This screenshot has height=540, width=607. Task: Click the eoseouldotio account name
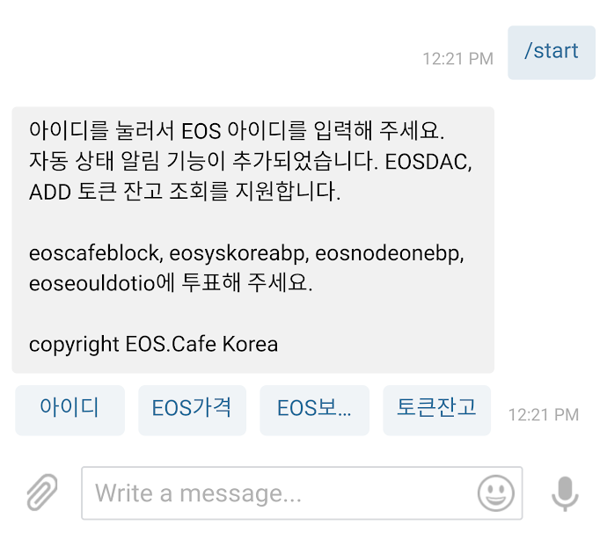[x=92, y=283]
